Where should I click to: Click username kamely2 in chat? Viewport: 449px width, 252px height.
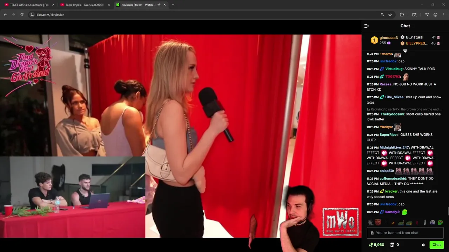[393, 212]
